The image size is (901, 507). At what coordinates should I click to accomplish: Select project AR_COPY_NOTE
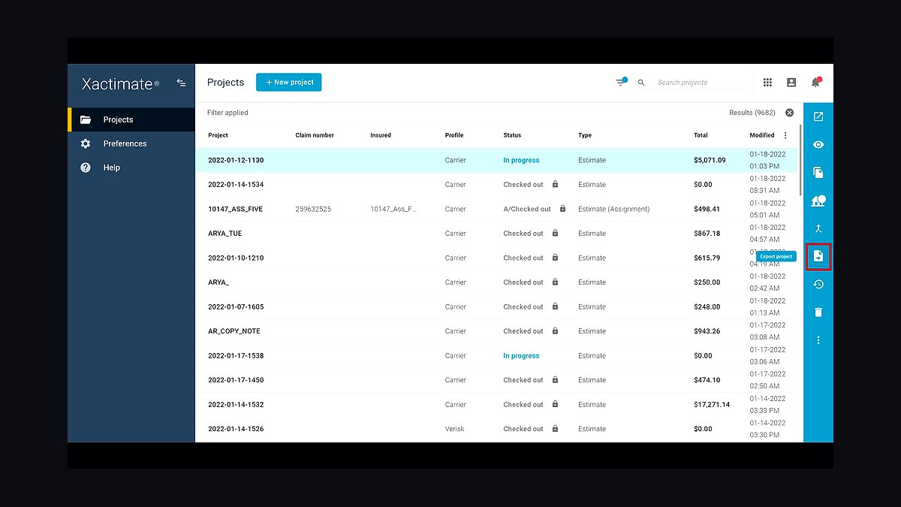point(234,330)
